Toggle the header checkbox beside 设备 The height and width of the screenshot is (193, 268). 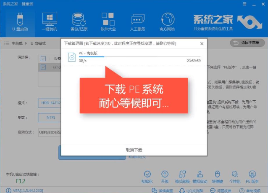pos(43,58)
